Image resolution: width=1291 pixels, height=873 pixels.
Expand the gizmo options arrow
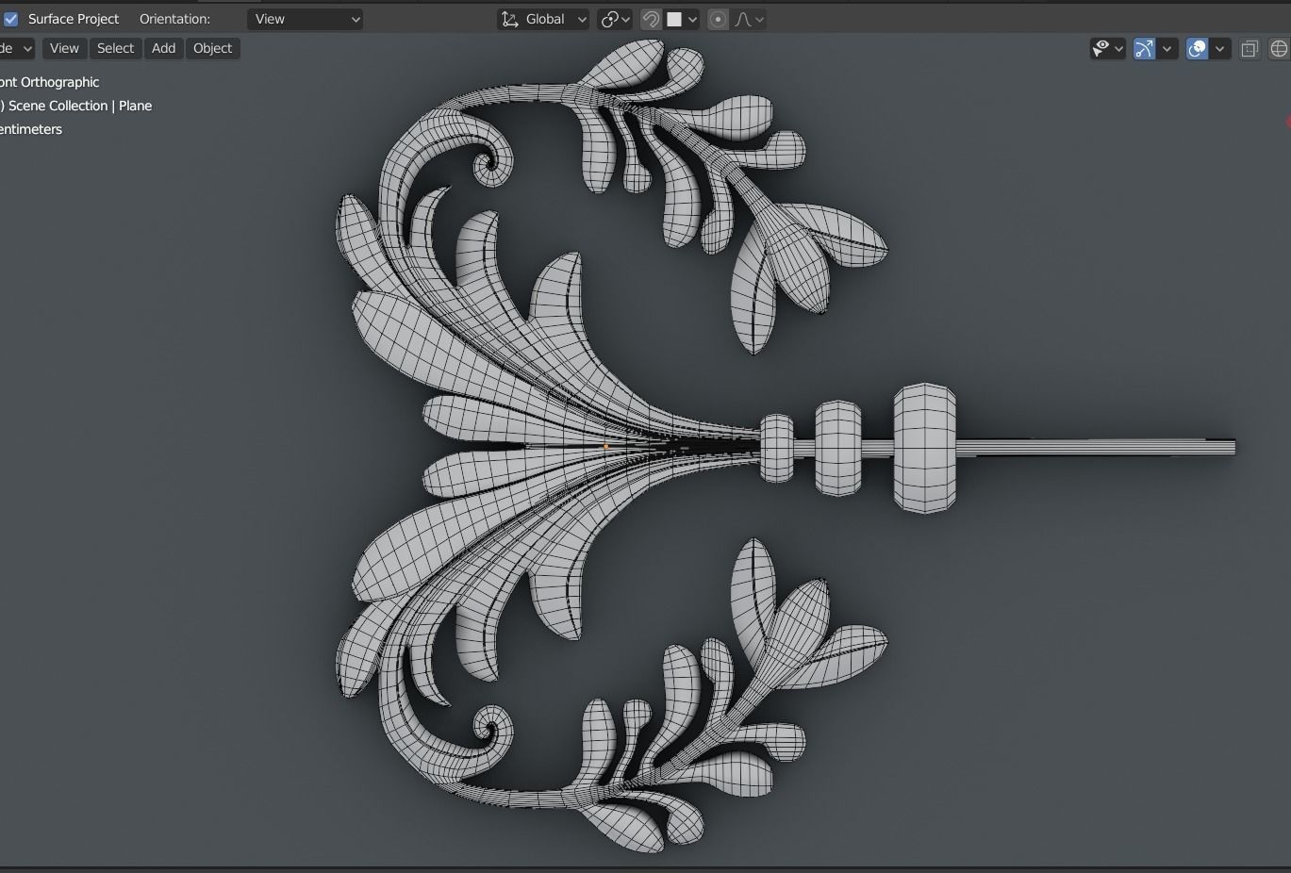pyautogui.click(x=1168, y=49)
